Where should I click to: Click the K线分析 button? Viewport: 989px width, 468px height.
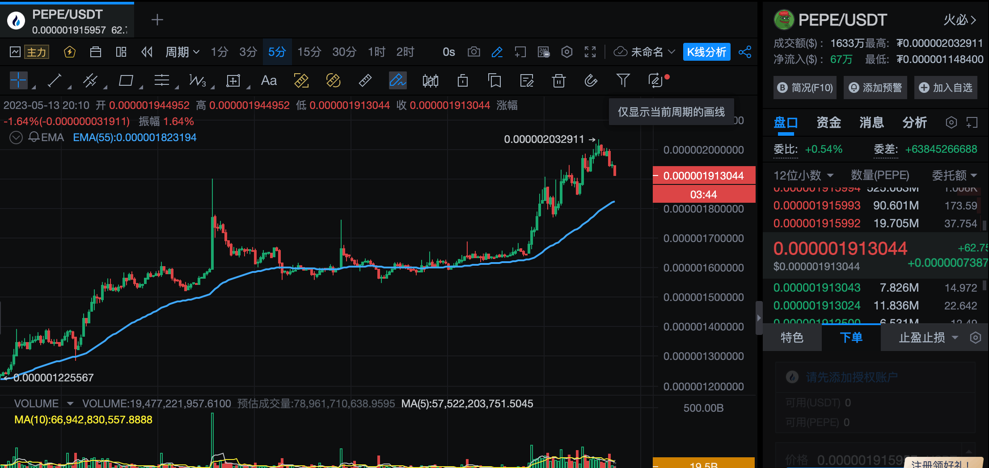[707, 52]
